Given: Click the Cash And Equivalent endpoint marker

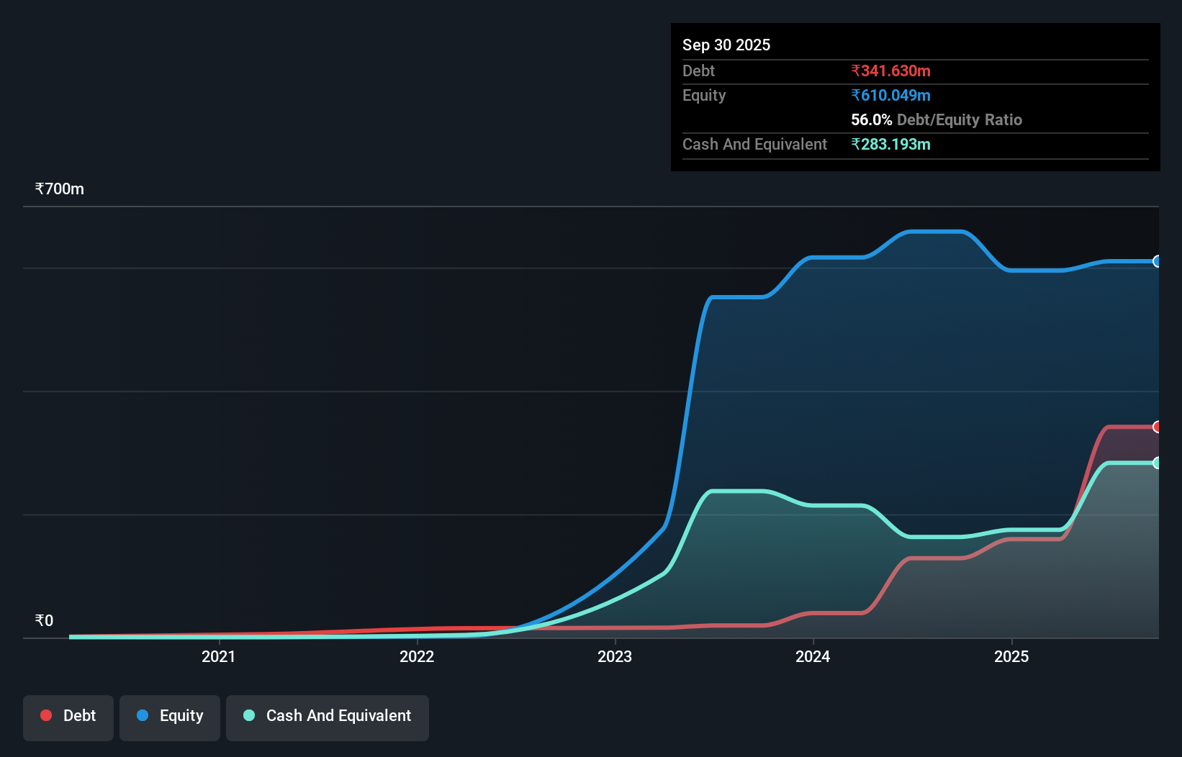Looking at the screenshot, I should click(x=1157, y=463).
